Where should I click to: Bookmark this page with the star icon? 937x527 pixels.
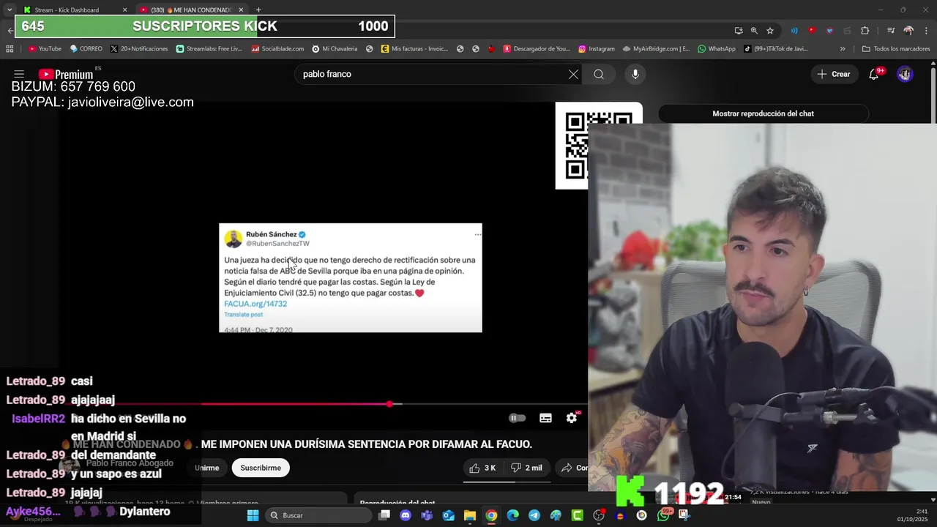tap(770, 31)
